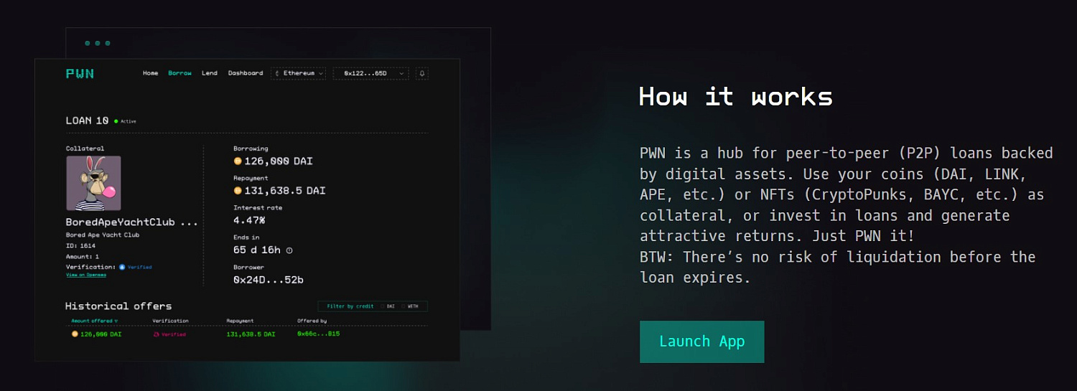Sort by the Amount offered column
The image size is (1077, 391).
coord(94,321)
